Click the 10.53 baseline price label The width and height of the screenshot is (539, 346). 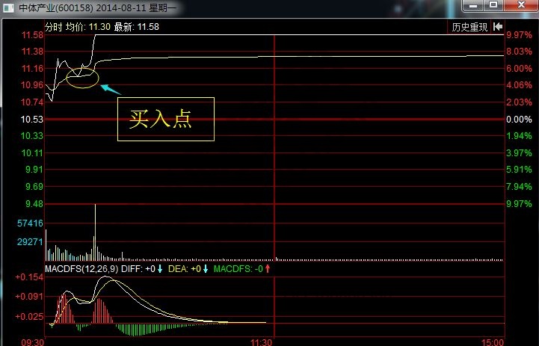[x=32, y=120]
